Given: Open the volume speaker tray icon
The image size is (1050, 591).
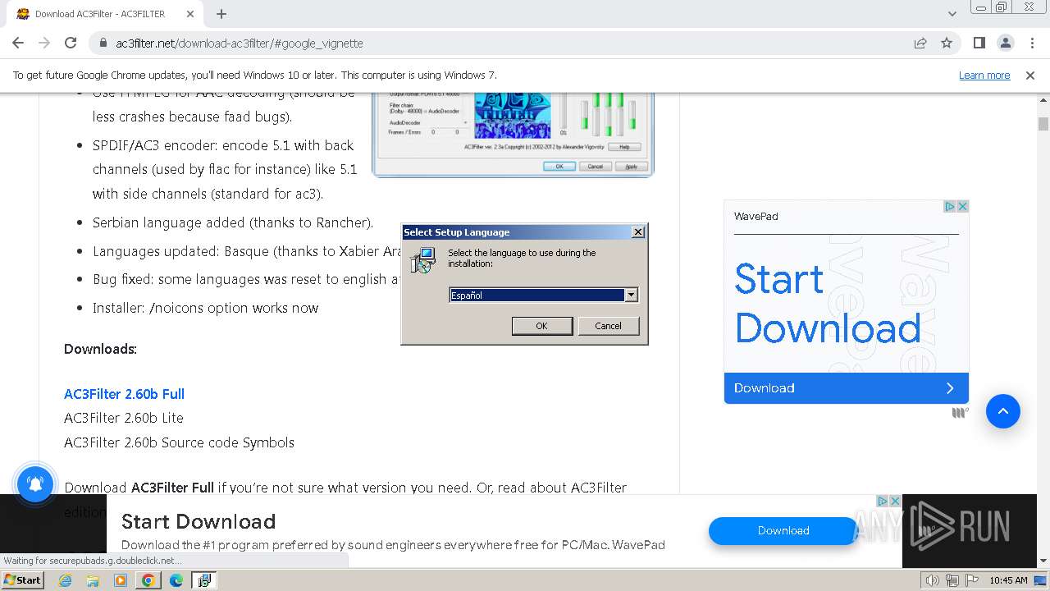Looking at the screenshot, I should (x=932, y=580).
